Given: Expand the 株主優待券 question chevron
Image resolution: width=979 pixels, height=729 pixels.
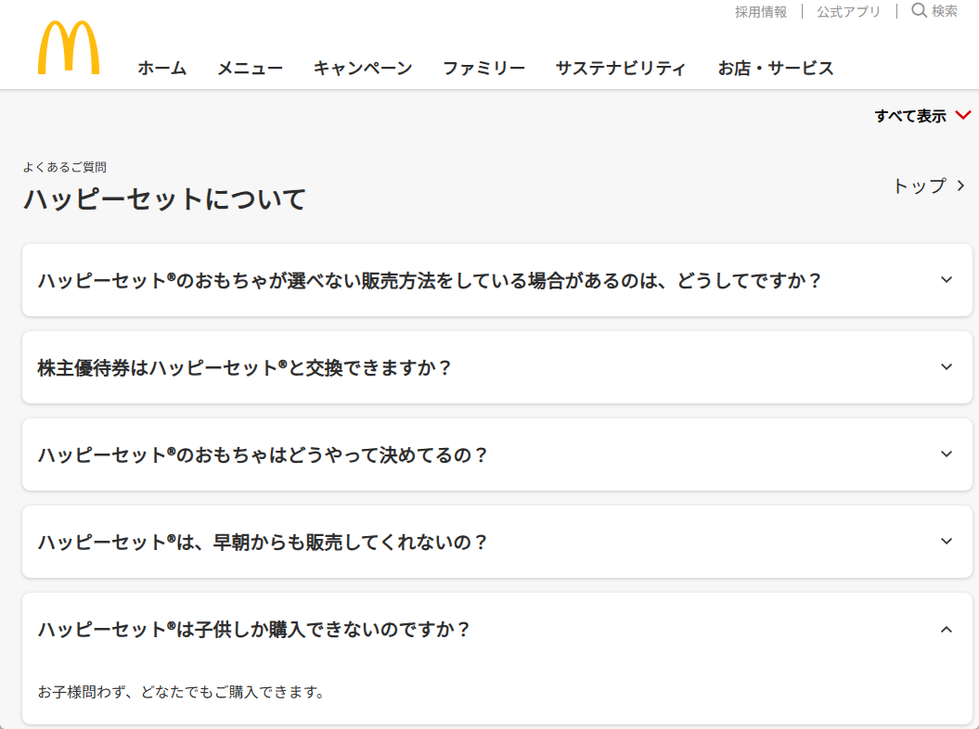Looking at the screenshot, I should pos(947,367).
